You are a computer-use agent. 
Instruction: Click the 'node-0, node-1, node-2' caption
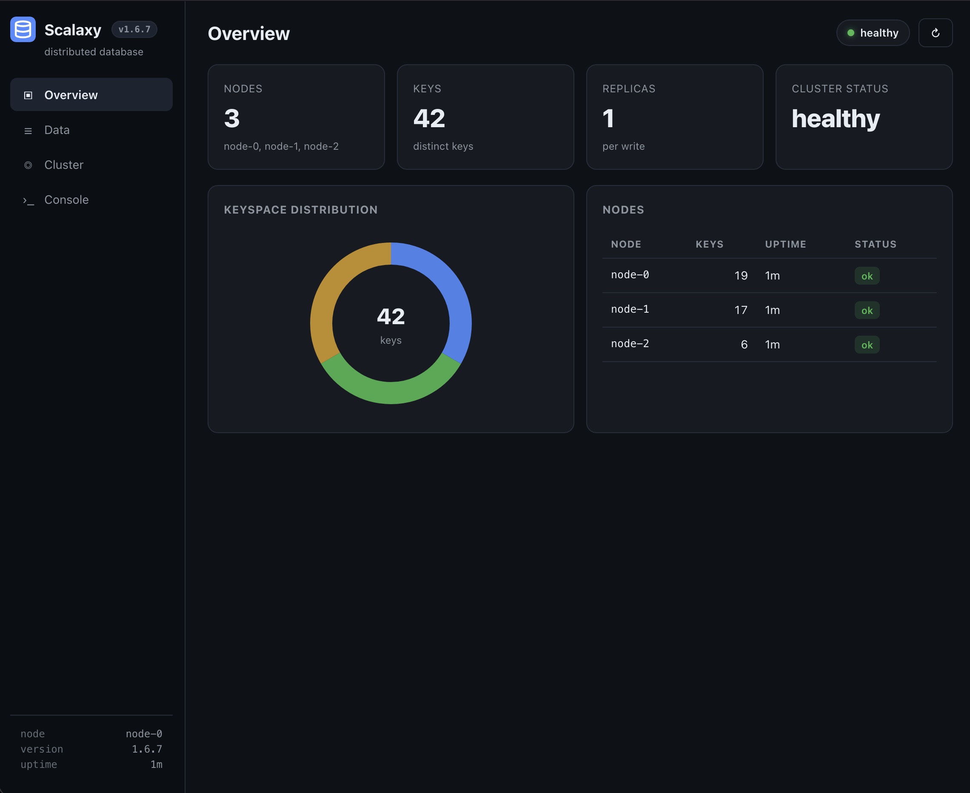click(281, 146)
